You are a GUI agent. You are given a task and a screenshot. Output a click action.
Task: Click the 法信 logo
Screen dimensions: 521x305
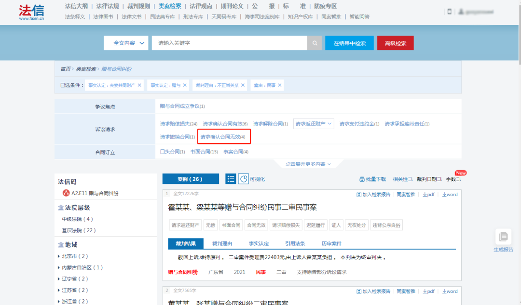point(31,12)
